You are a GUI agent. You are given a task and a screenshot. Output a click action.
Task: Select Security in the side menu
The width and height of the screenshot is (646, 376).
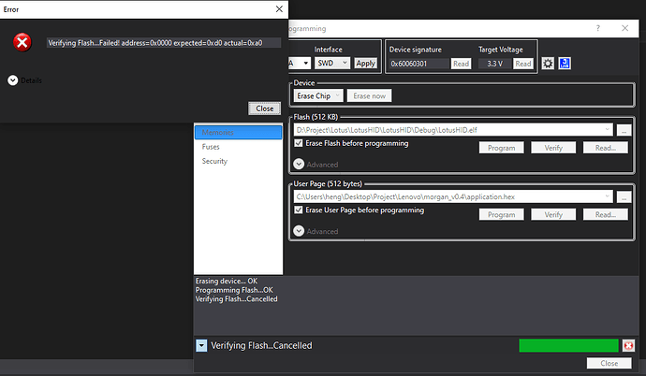[x=215, y=161]
